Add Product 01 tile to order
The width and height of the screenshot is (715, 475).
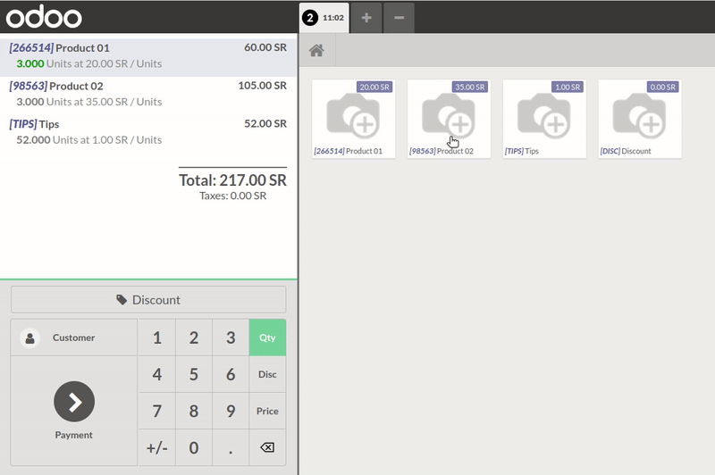tap(353, 119)
